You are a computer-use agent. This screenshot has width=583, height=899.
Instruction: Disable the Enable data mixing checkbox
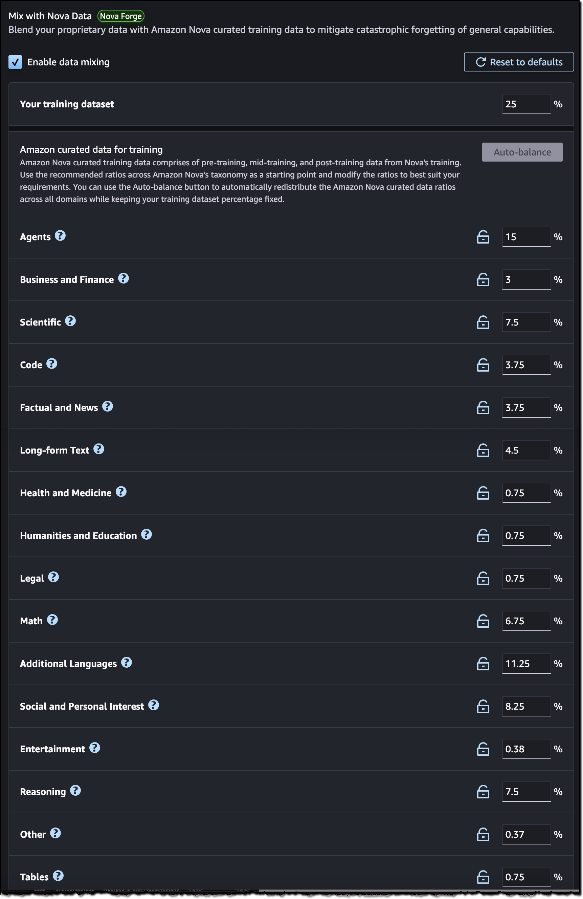(15, 62)
